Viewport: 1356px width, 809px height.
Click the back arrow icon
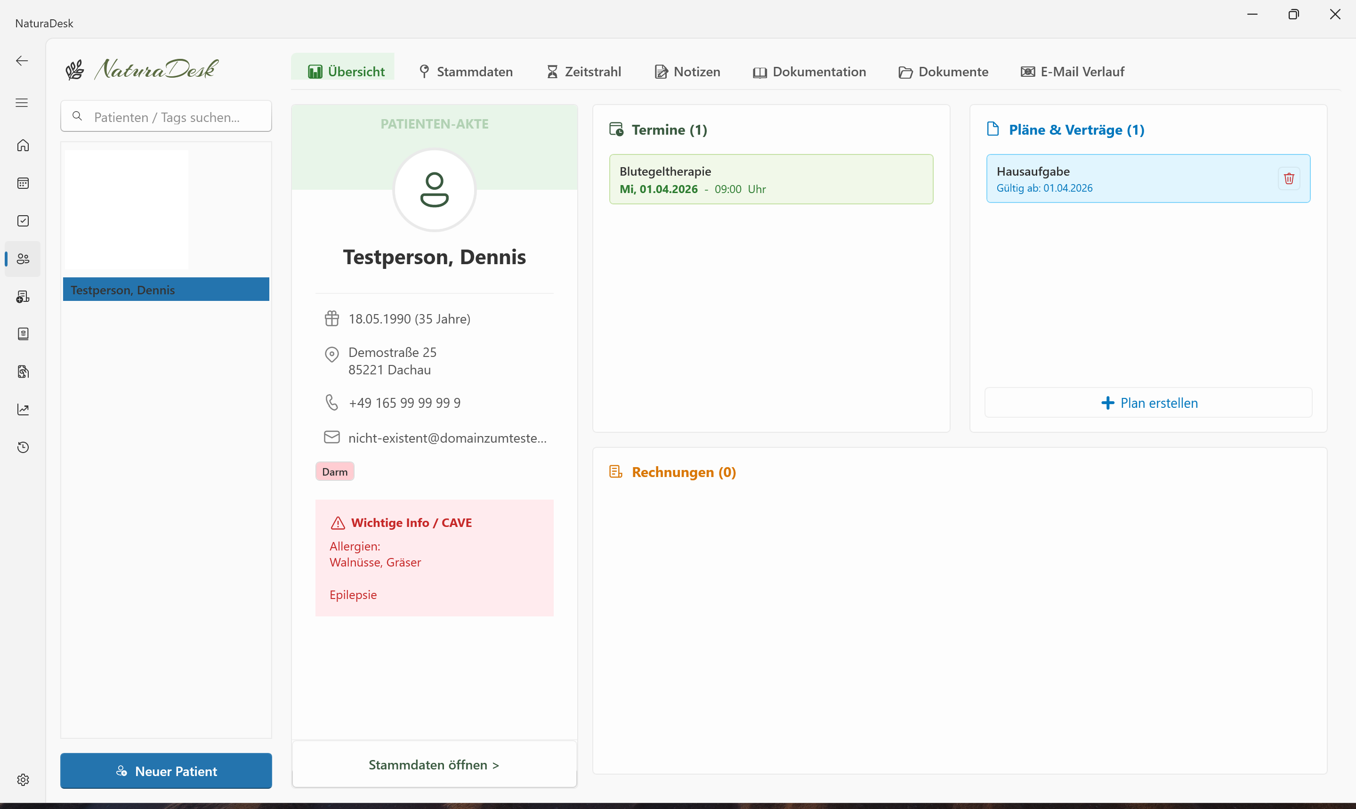[x=22, y=61]
